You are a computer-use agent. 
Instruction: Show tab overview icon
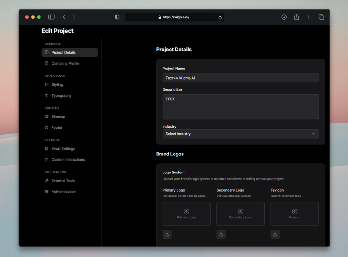click(321, 17)
